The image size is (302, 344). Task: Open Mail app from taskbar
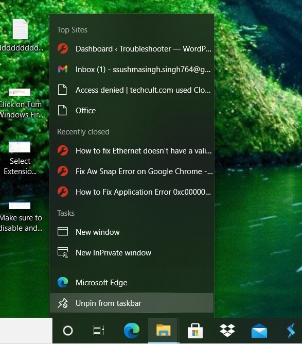click(259, 331)
